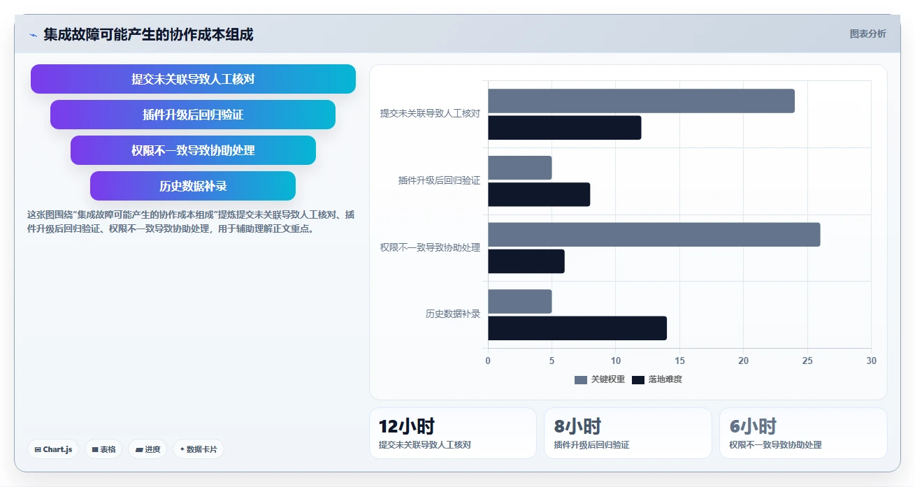Viewport: 915px width, 487px height.
Task: Click the 数据卡片 tag
Action: 199,449
